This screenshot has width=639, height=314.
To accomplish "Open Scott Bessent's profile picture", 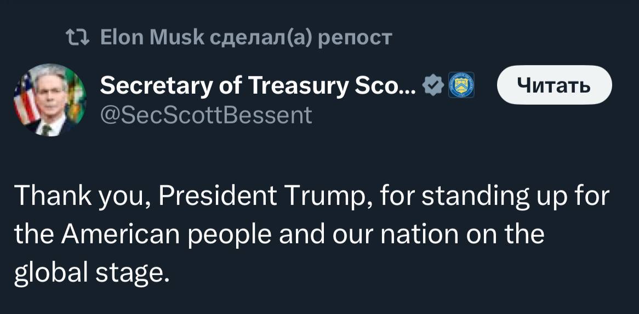I will click(x=50, y=100).
